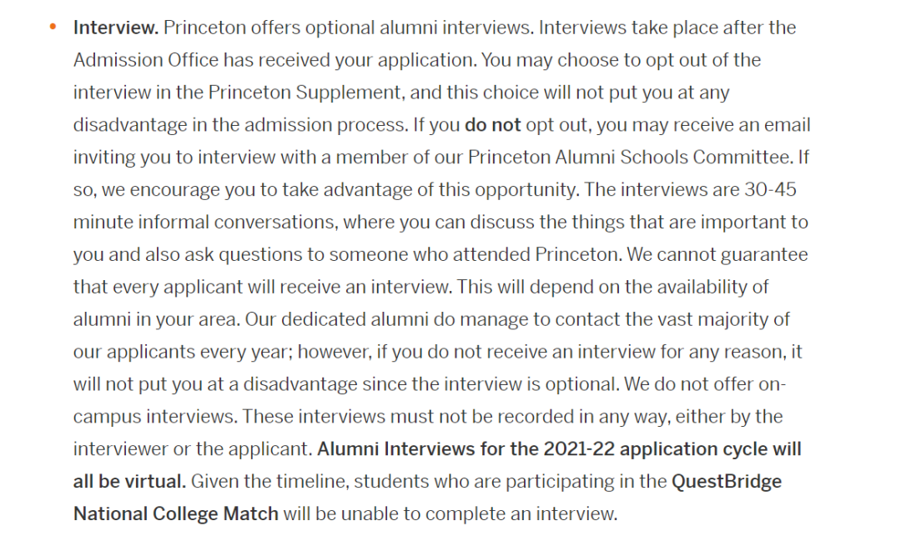The height and width of the screenshot is (541, 901).
Task: Click the orange bullet point marker
Action: tap(53, 27)
